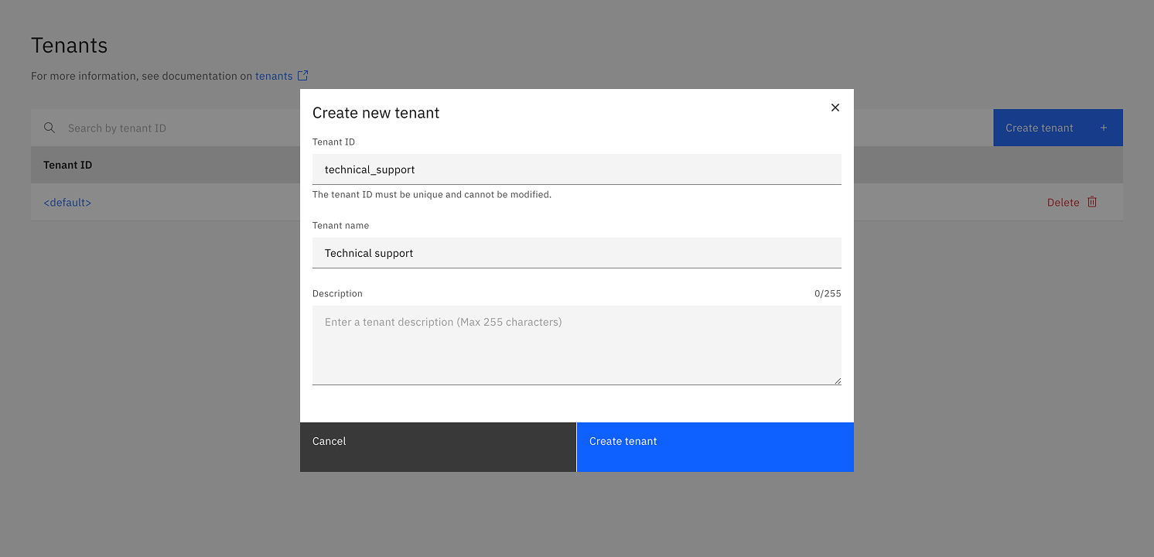The image size is (1154, 557).
Task: Click the external link icon beside tenants
Action: pyautogui.click(x=303, y=76)
